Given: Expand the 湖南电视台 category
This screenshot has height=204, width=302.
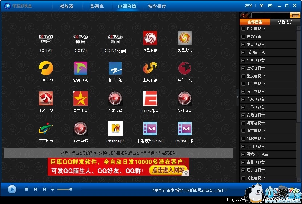Looking at the screenshot, I should click(243, 84).
